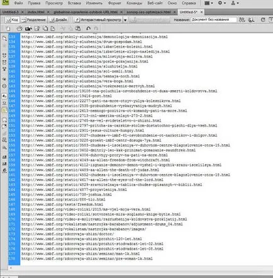The width and height of the screenshot is (273, 278).
Task: Click the Apply Comment icon
Action: (x=4, y=120)
